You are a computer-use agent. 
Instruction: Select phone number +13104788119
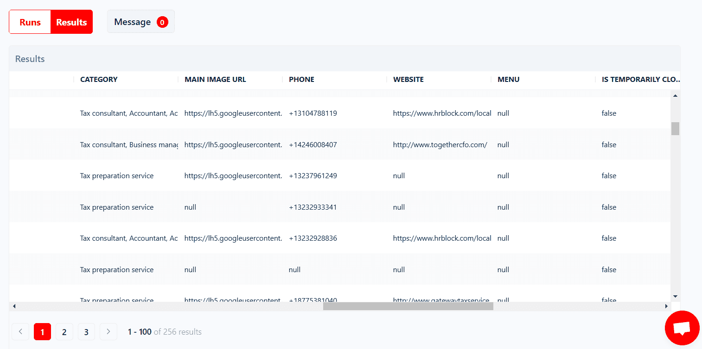[x=313, y=113]
